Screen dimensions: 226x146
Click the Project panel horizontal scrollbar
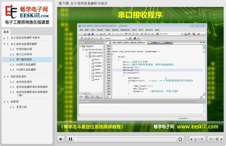[91, 93]
